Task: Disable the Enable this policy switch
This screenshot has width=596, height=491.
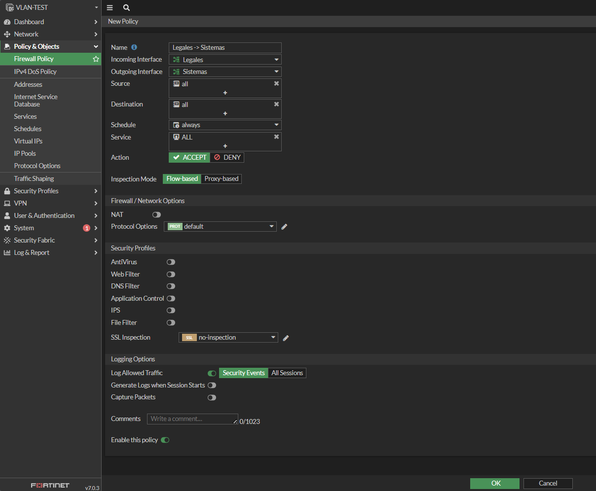Action: (165, 440)
